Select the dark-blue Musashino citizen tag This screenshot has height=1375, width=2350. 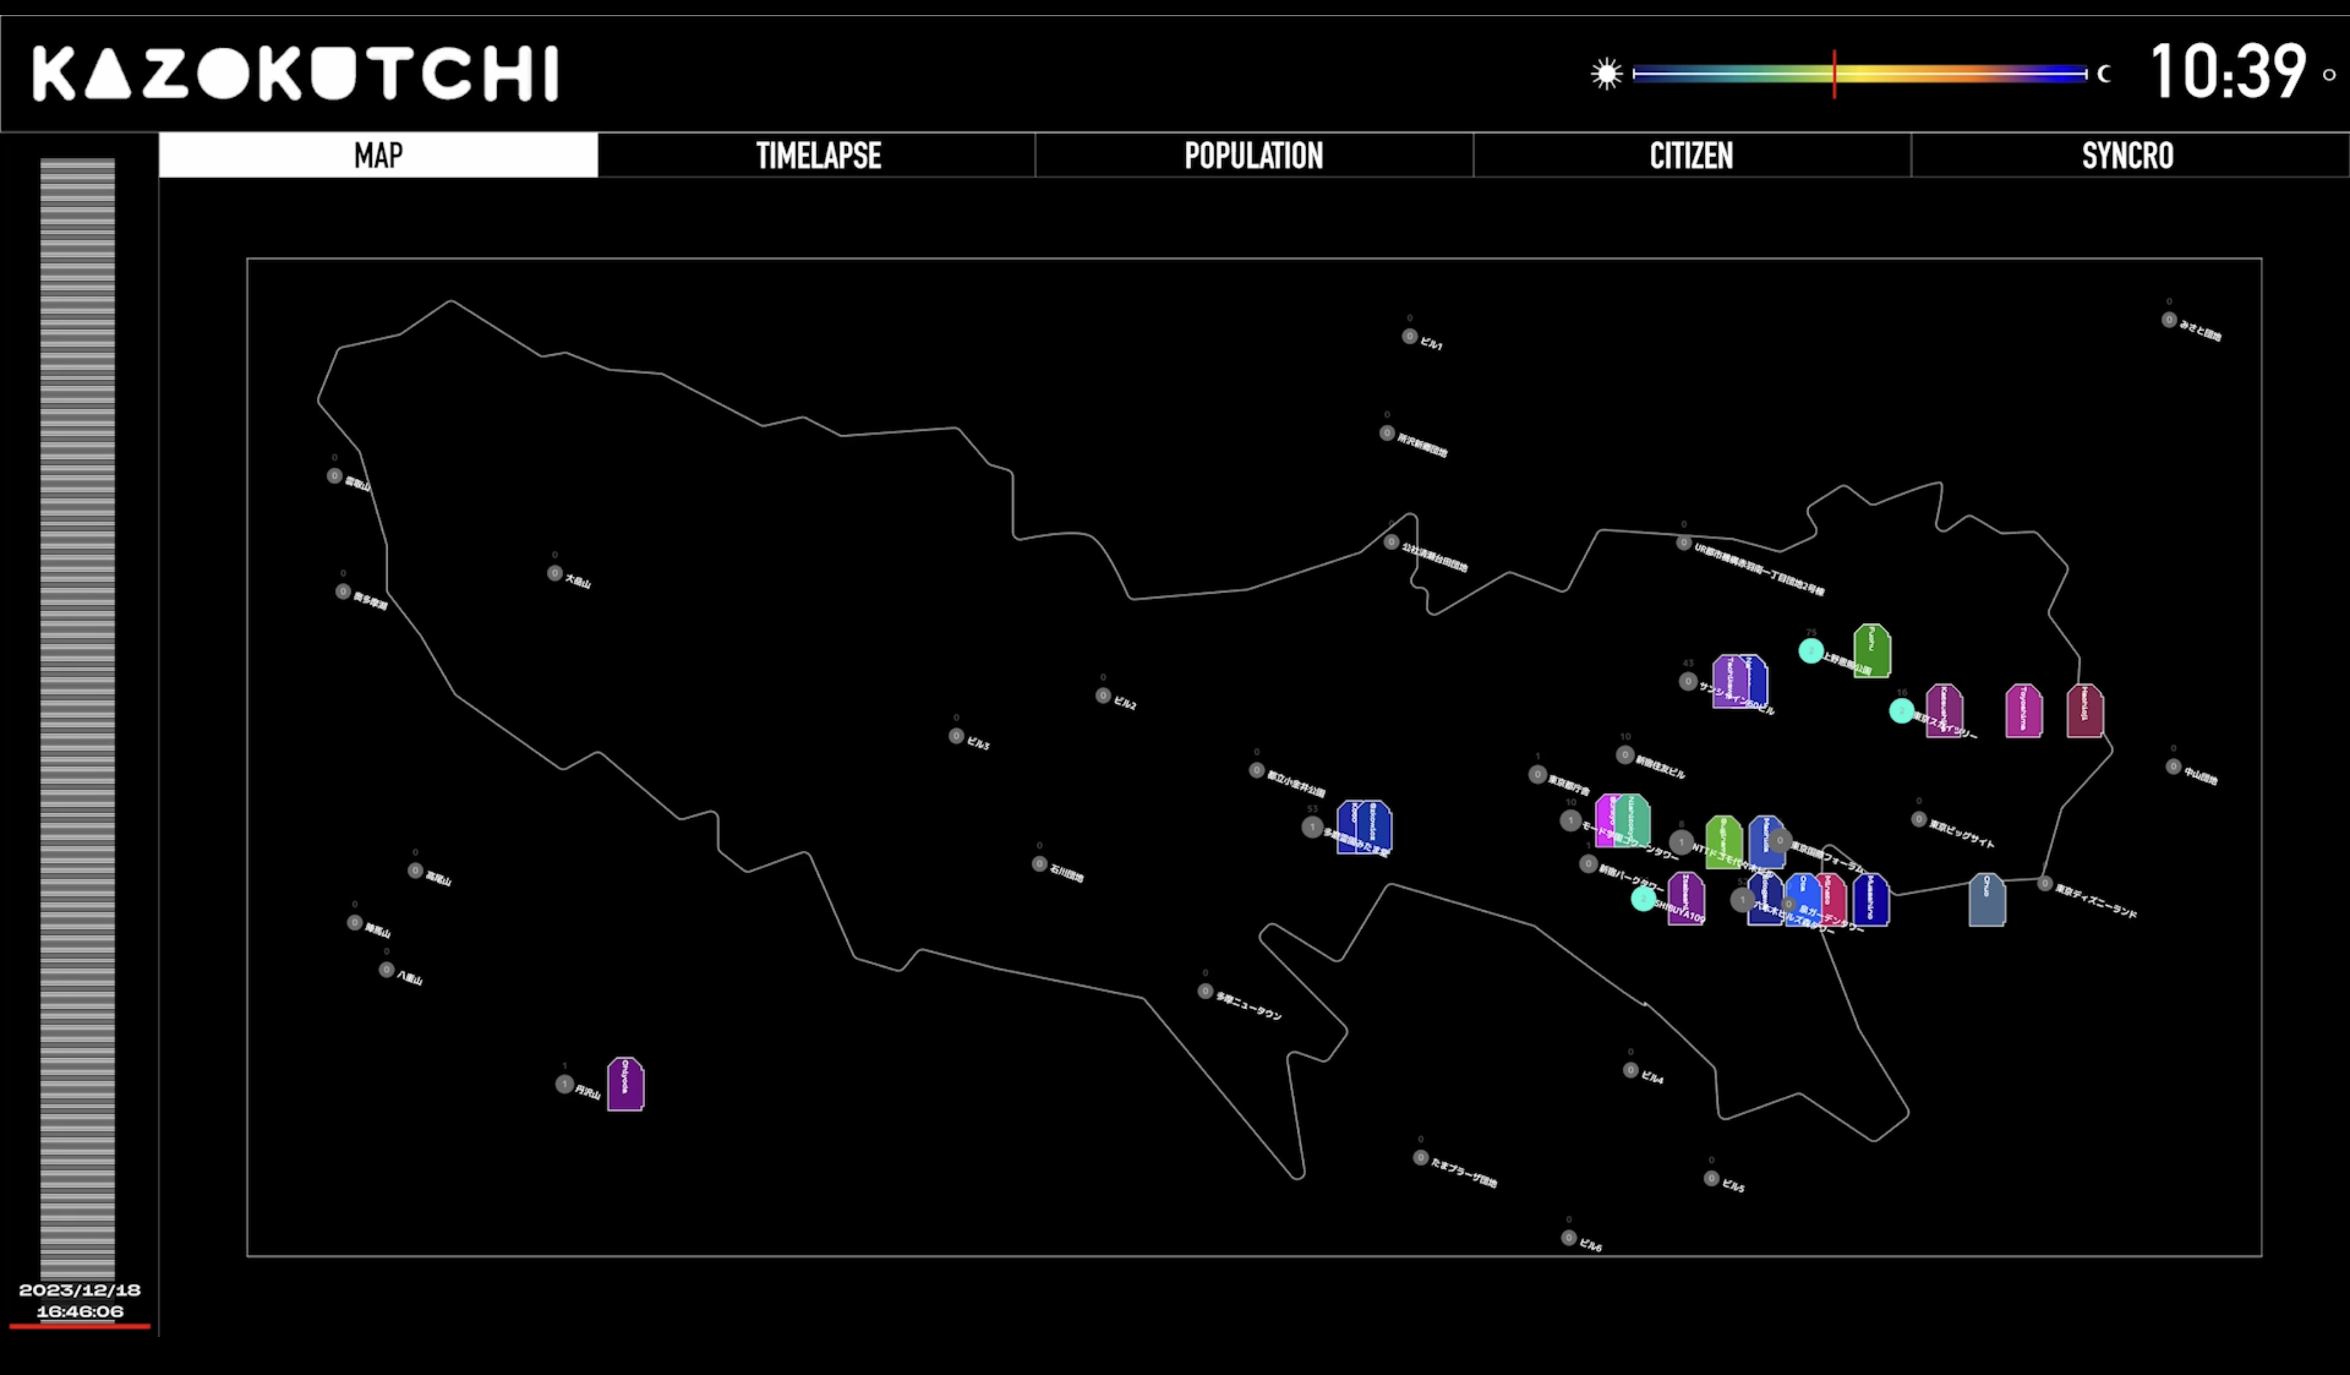(1870, 900)
